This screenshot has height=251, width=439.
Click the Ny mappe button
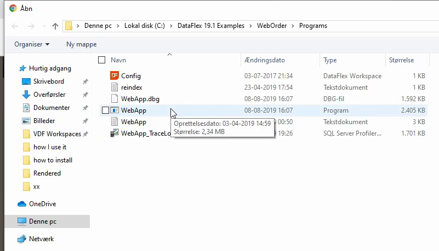pyautogui.click(x=81, y=44)
